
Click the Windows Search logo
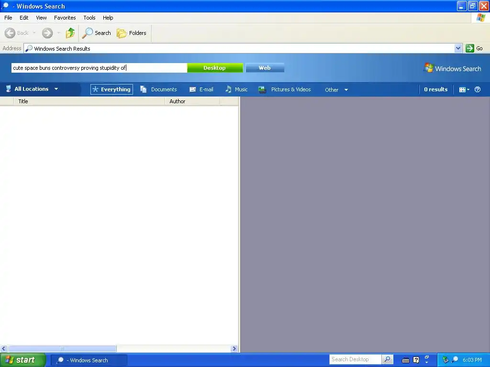point(453,68)
